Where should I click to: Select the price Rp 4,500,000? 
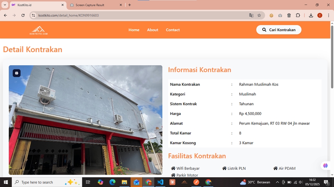pos(250,114)
